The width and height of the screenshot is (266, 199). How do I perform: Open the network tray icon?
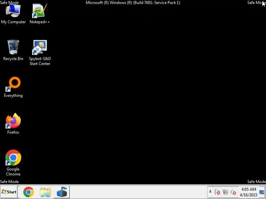225,192
